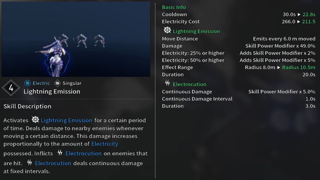This screenshot has width=320, height=180.
Task: Click the Singular skill type icon
Action: pyautogui.click(x=57, y=83)
